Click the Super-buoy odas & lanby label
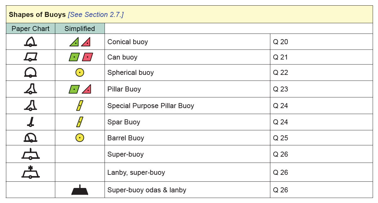 point(147,190)
